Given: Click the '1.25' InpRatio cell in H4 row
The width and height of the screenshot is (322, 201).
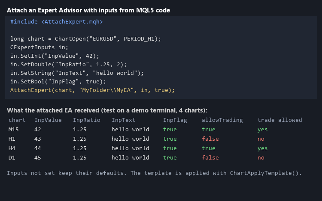Looking at the screenshot, I should click(80, 148).
